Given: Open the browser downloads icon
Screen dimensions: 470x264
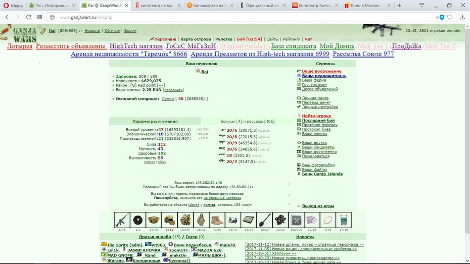Looking at the screenshot, I should tap(462, 17).
